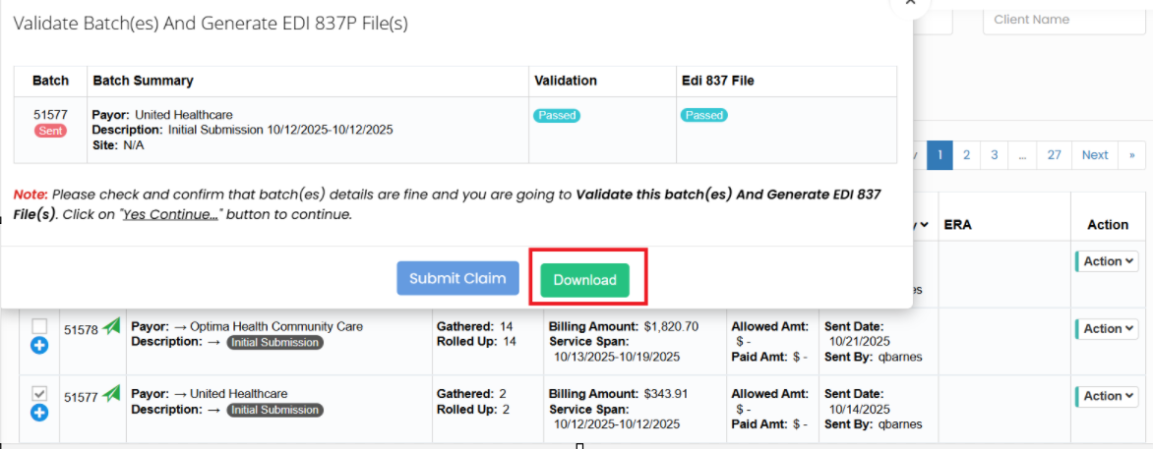
Task: Click the green sent-plane icon for batch 51577
Action: point(111,394)
